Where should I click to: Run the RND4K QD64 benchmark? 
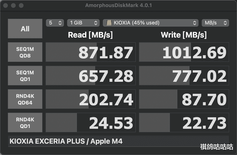click(x=25, y=99)
